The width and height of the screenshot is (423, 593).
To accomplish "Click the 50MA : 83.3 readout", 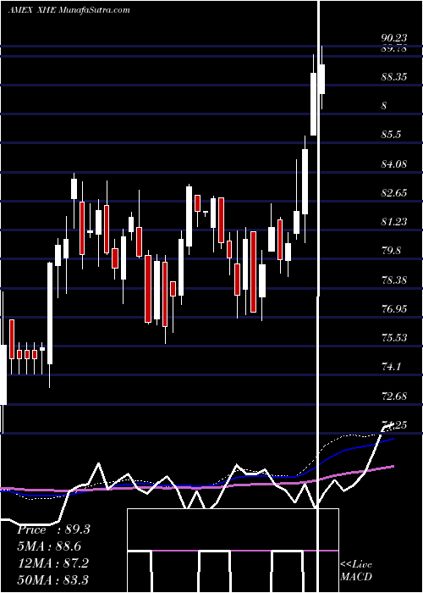I will tap(52, 579).
